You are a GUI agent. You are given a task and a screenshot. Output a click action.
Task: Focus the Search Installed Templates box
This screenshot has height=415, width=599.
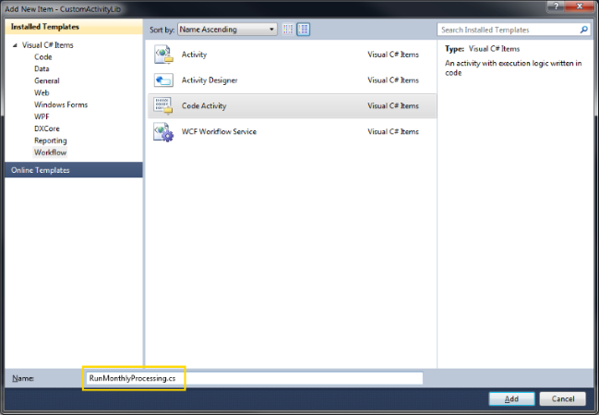click(513, 30)
